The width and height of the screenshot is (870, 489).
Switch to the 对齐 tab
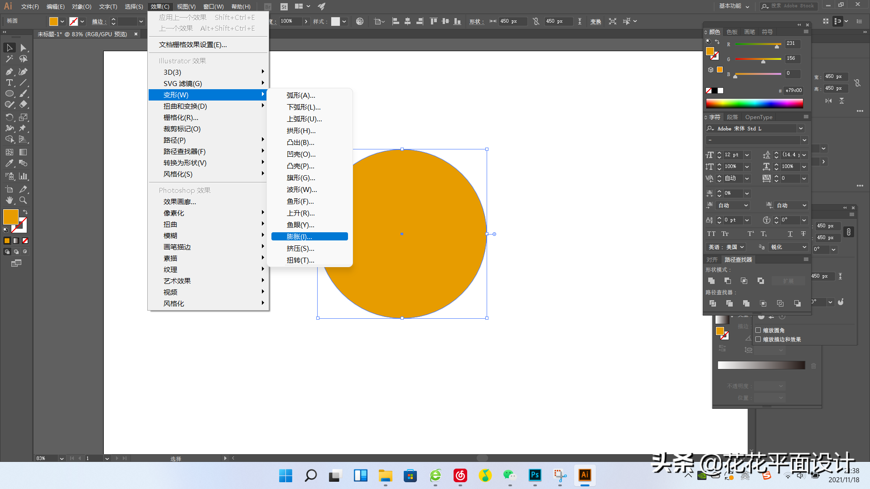click(x=712, y=260)
